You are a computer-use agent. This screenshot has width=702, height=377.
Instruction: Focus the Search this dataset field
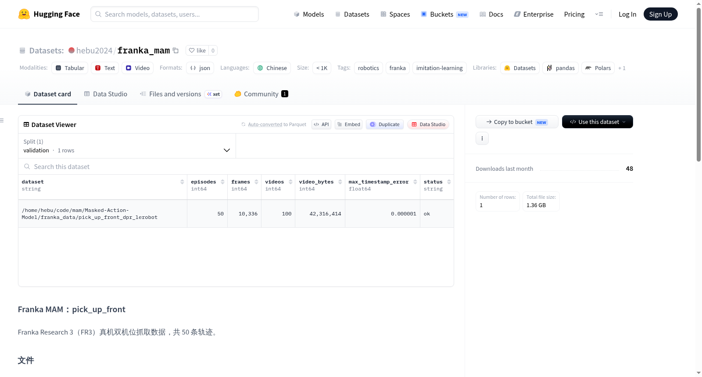tap(236, 166)
